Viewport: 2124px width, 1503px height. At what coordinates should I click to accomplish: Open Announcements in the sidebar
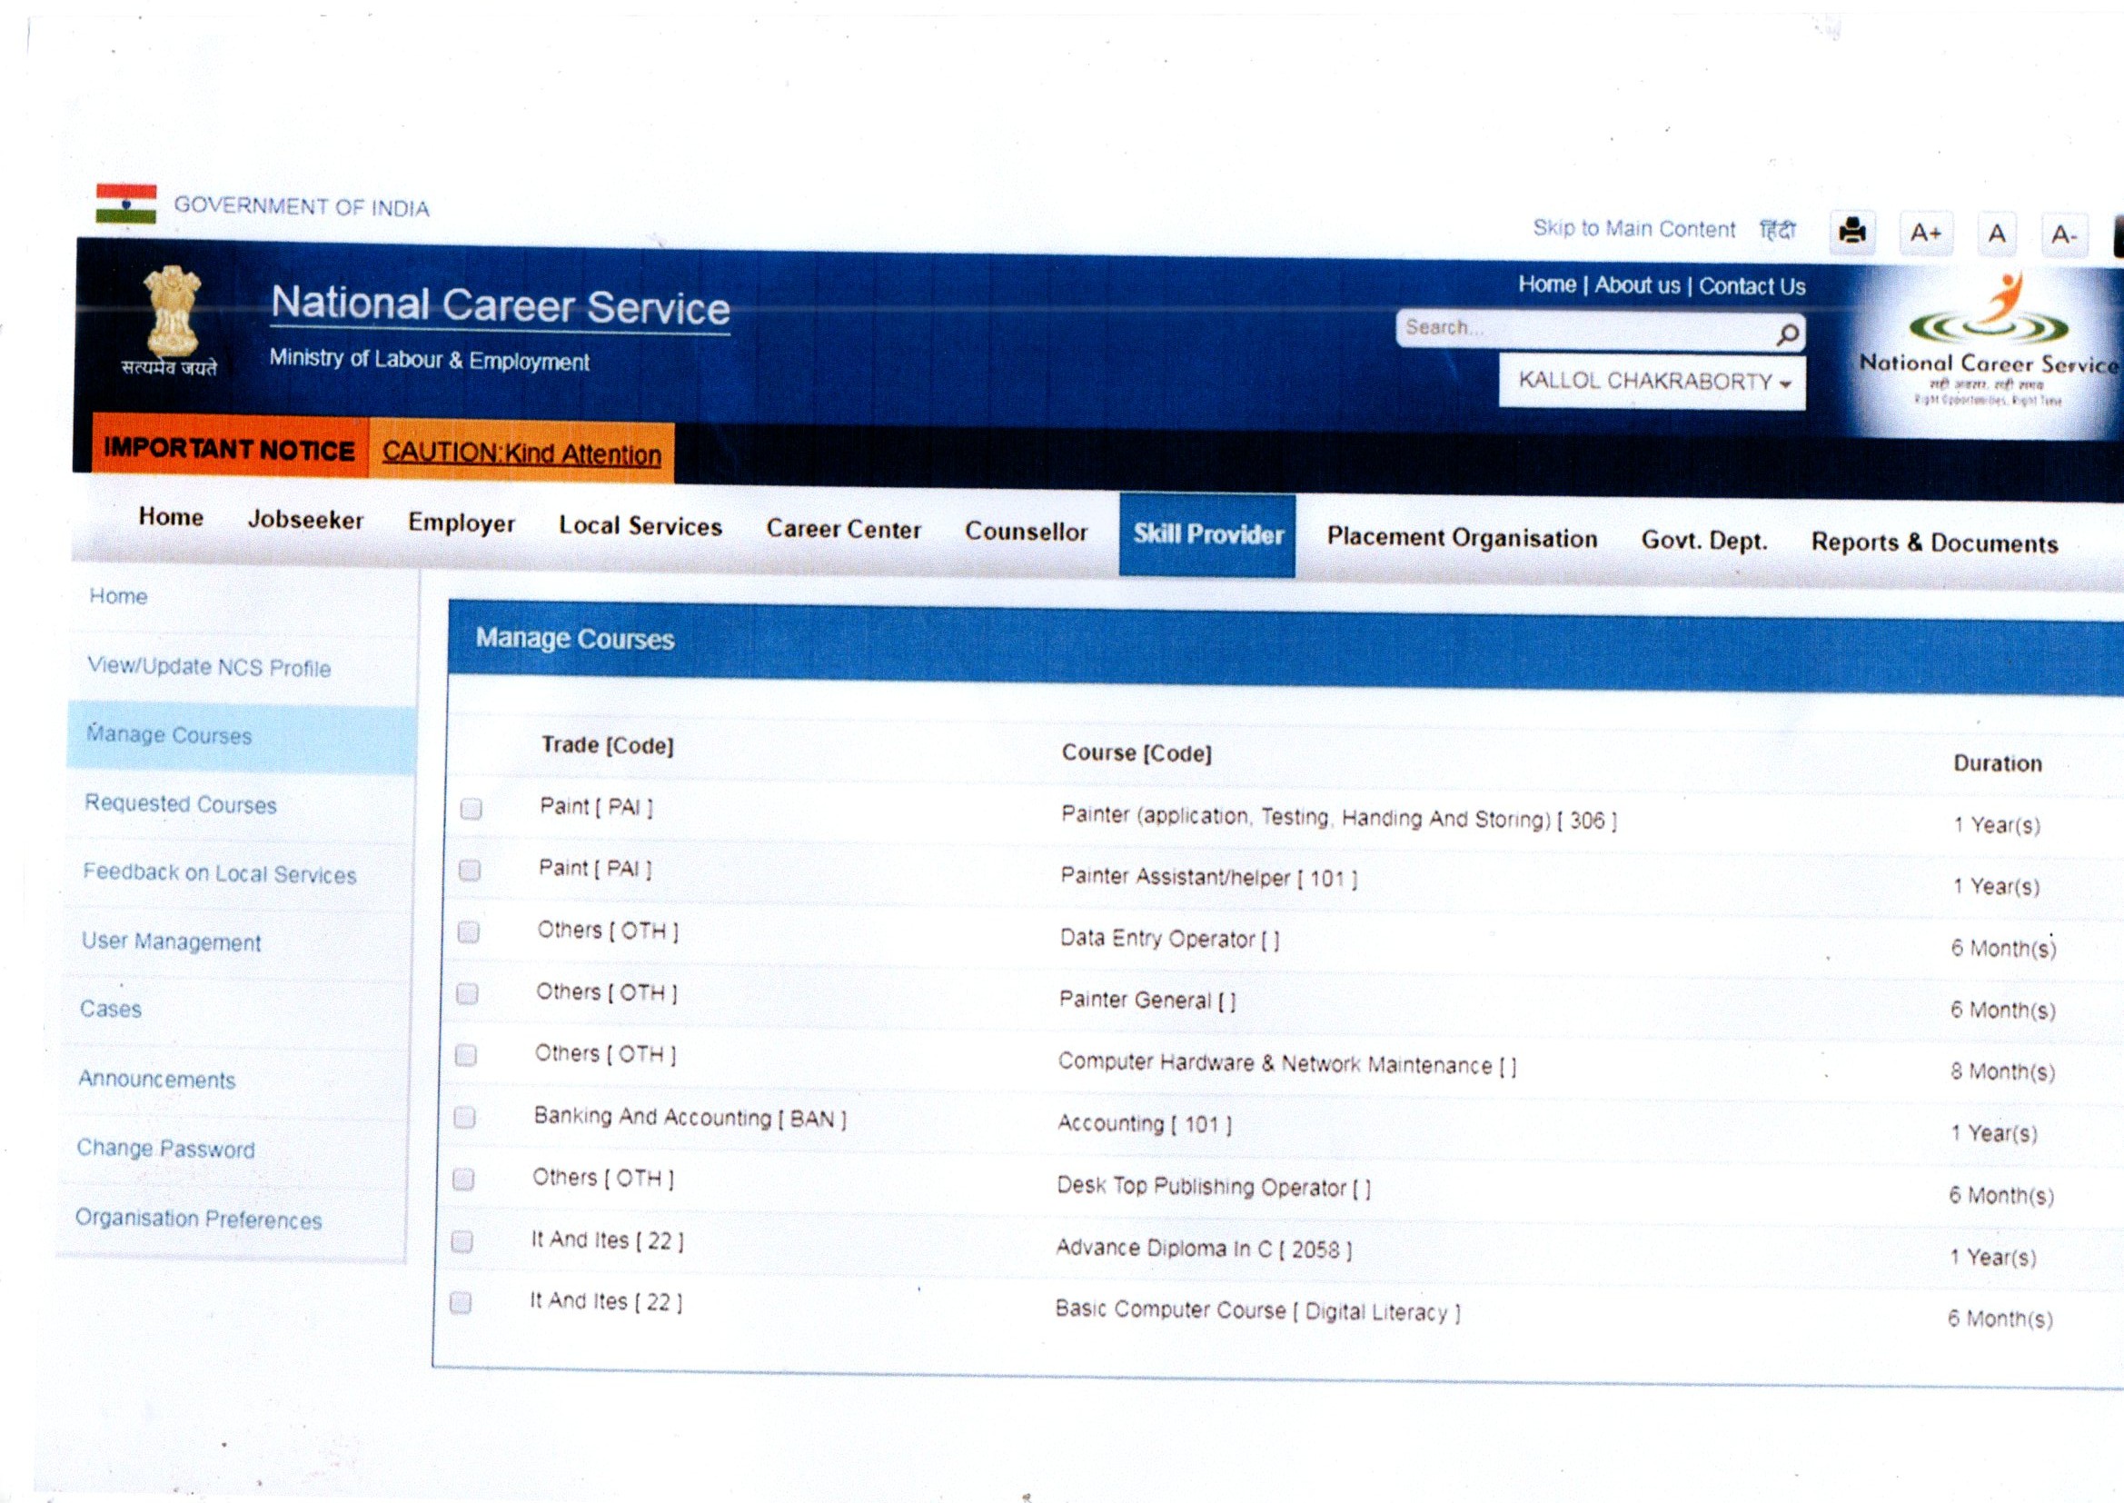[157, 1080]
